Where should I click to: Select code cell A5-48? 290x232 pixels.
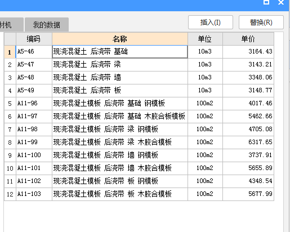[34, 78]
